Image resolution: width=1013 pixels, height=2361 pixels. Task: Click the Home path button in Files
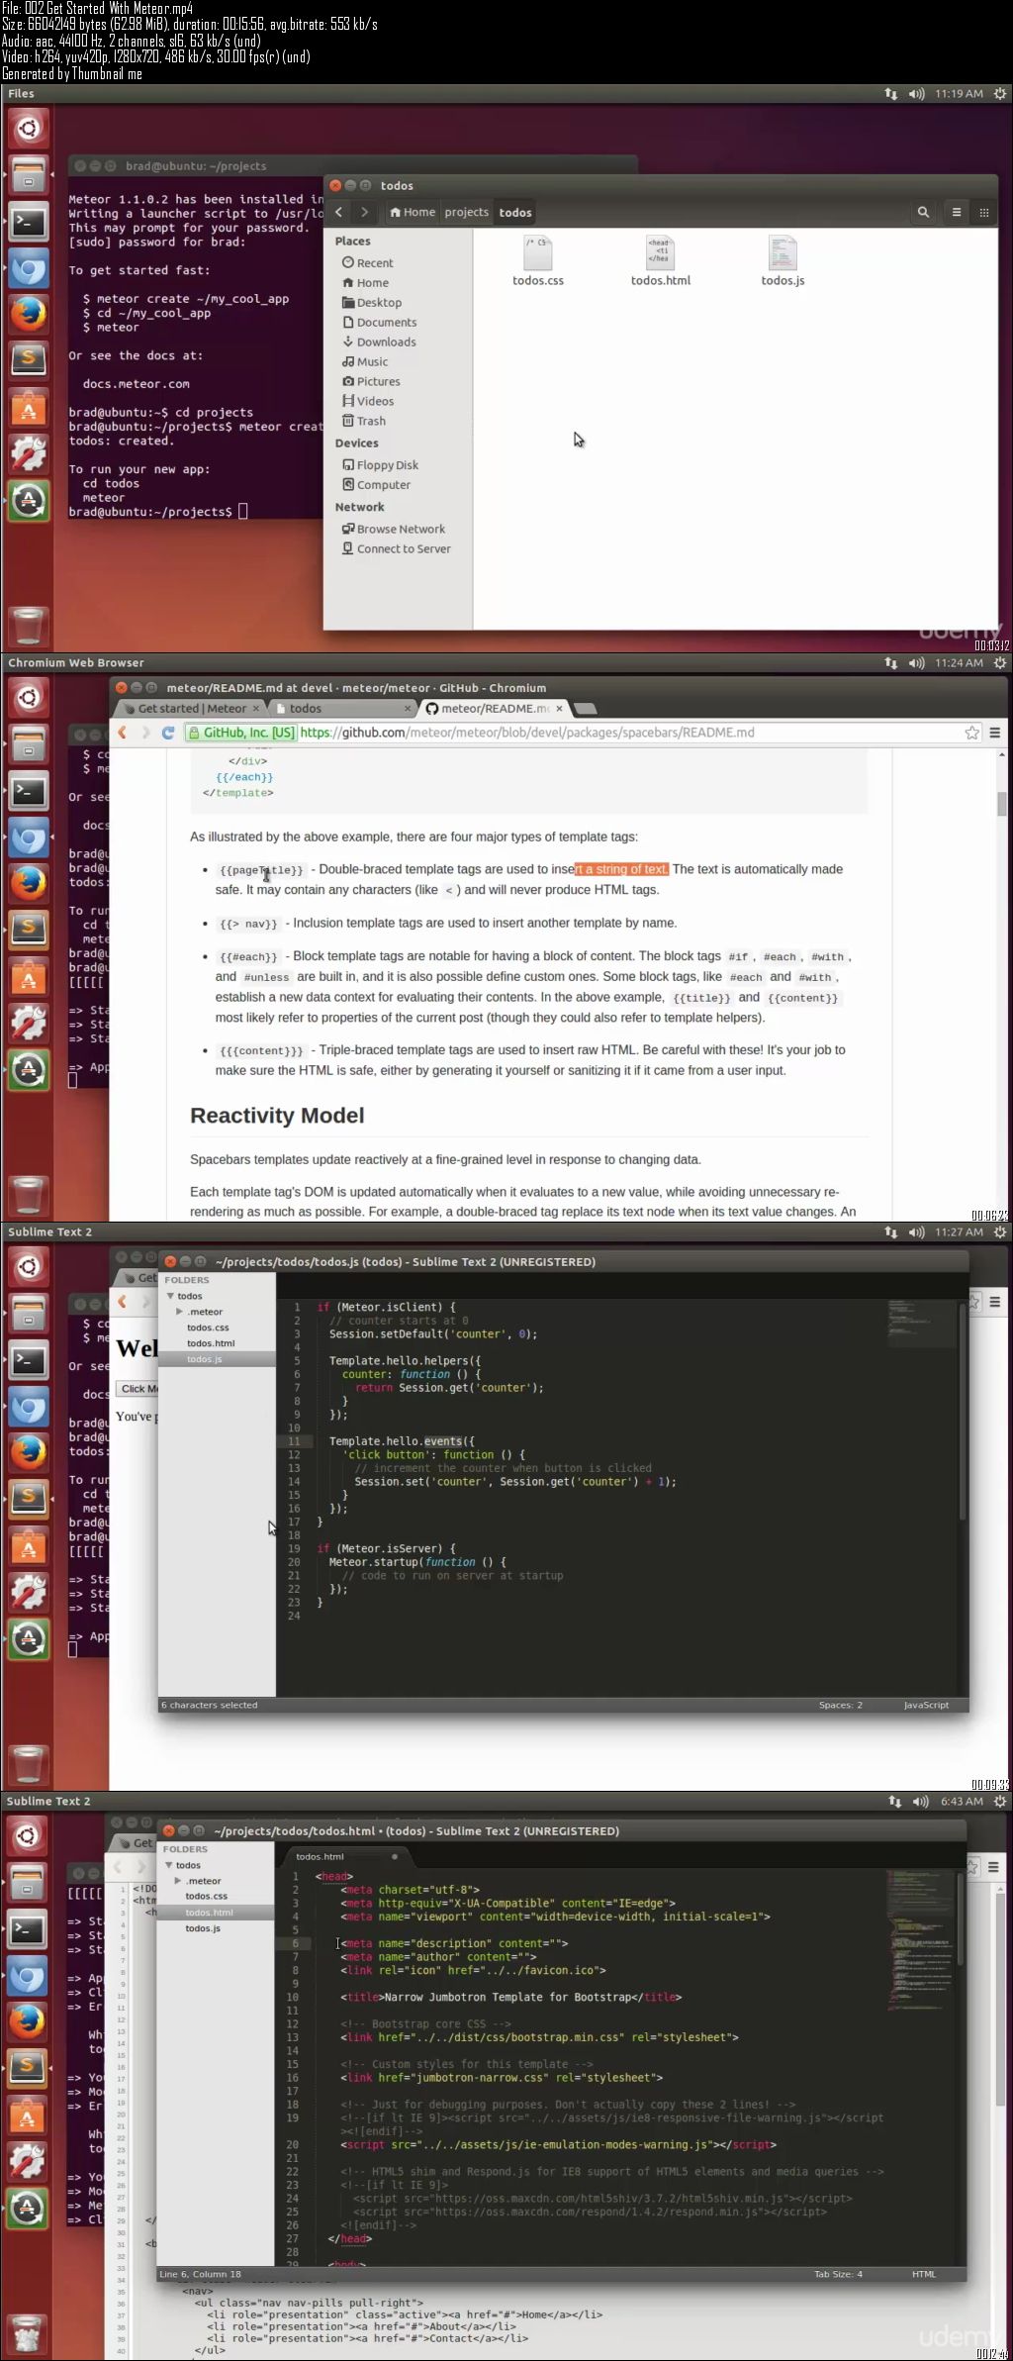pos(413,212)
